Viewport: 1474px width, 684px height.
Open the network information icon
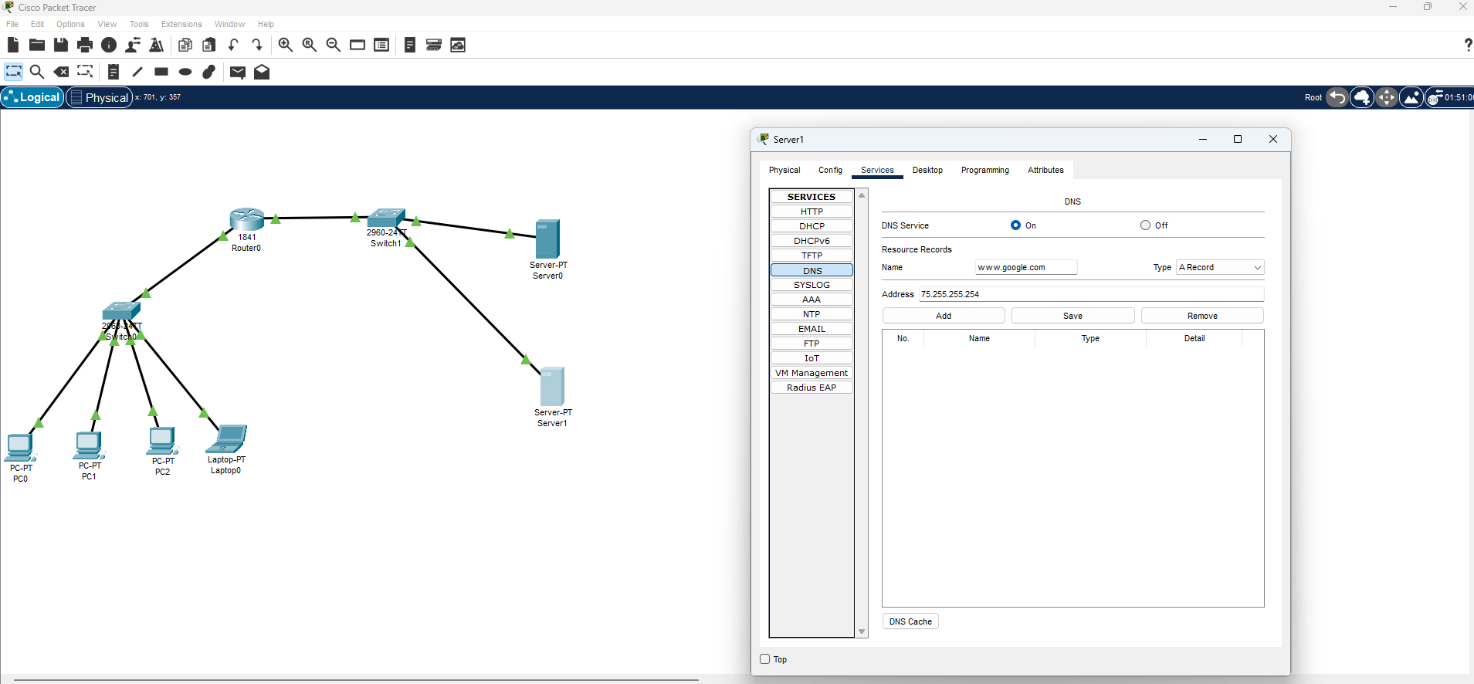coord(109,45)
